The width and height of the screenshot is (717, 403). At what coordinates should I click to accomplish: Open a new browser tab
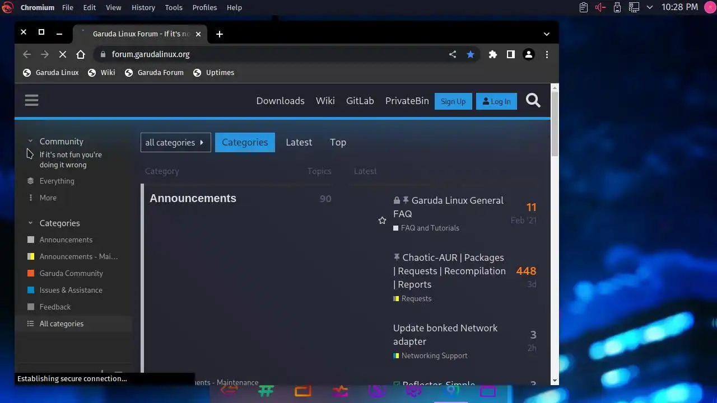tap(220, 34)
